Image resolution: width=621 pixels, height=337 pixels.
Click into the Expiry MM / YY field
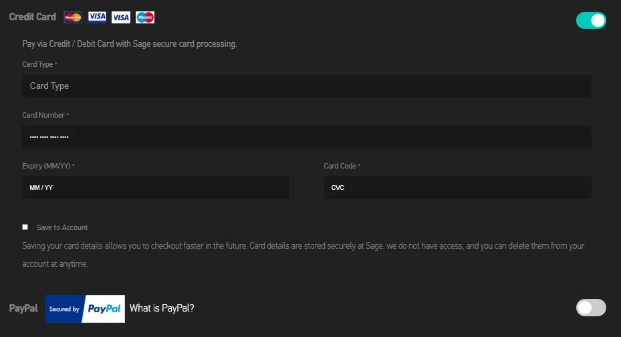click(x=156, y=188)
